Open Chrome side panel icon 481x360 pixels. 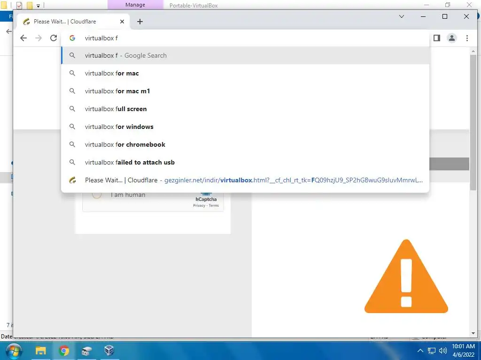tap(437, 38)
